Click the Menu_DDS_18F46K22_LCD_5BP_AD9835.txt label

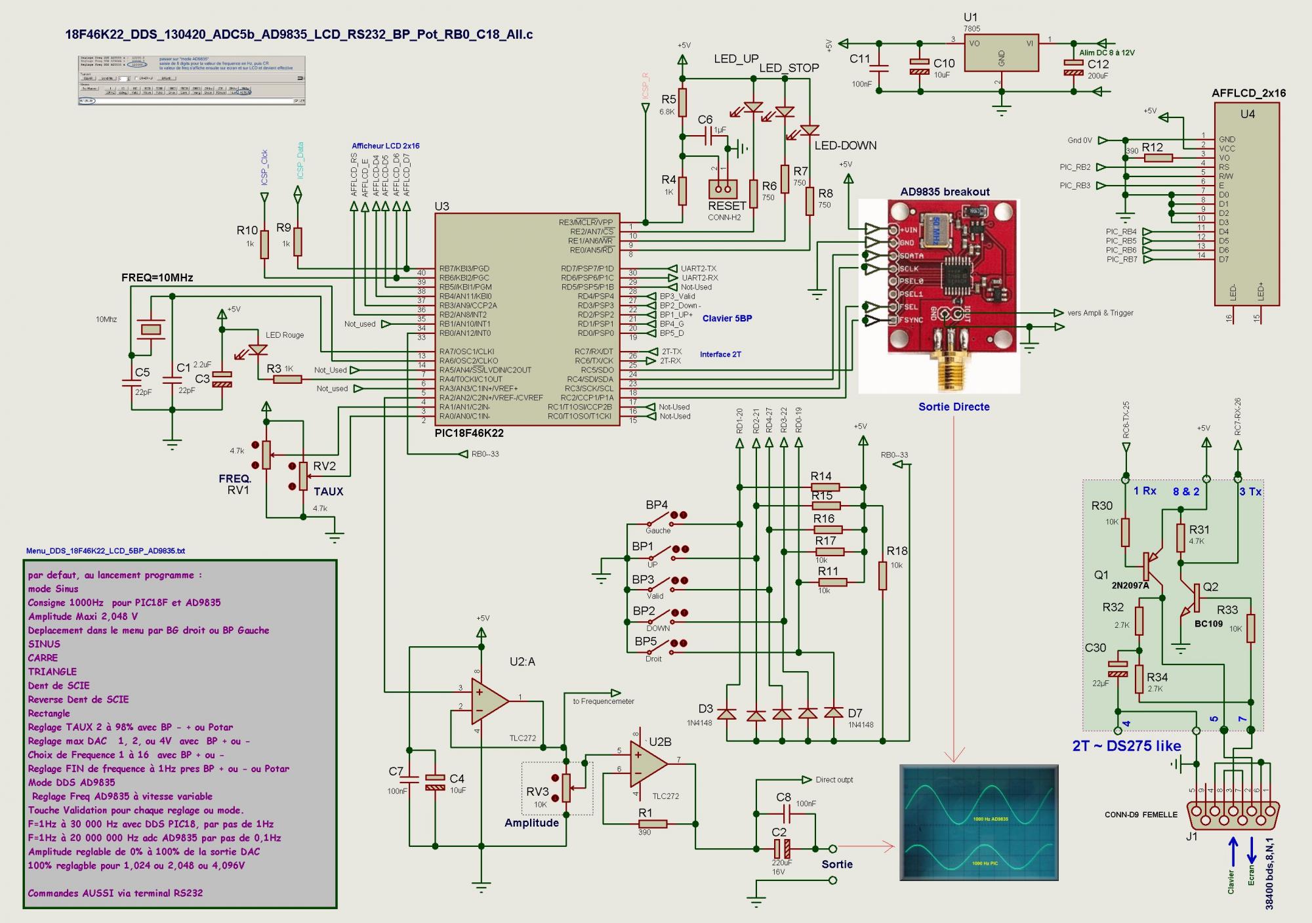coord(106,551)
